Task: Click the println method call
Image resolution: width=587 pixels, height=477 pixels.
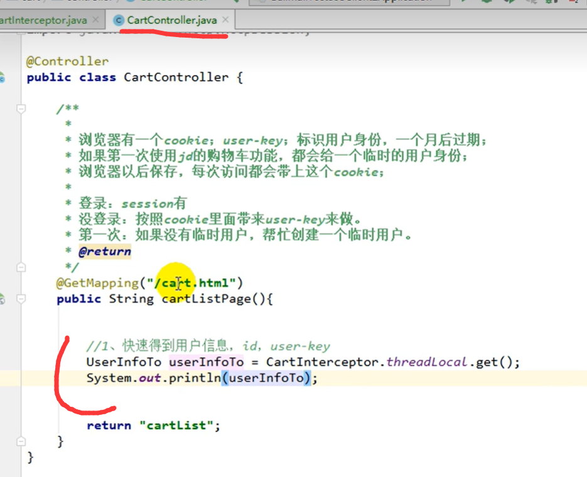Action: click(x=195, y=378)
